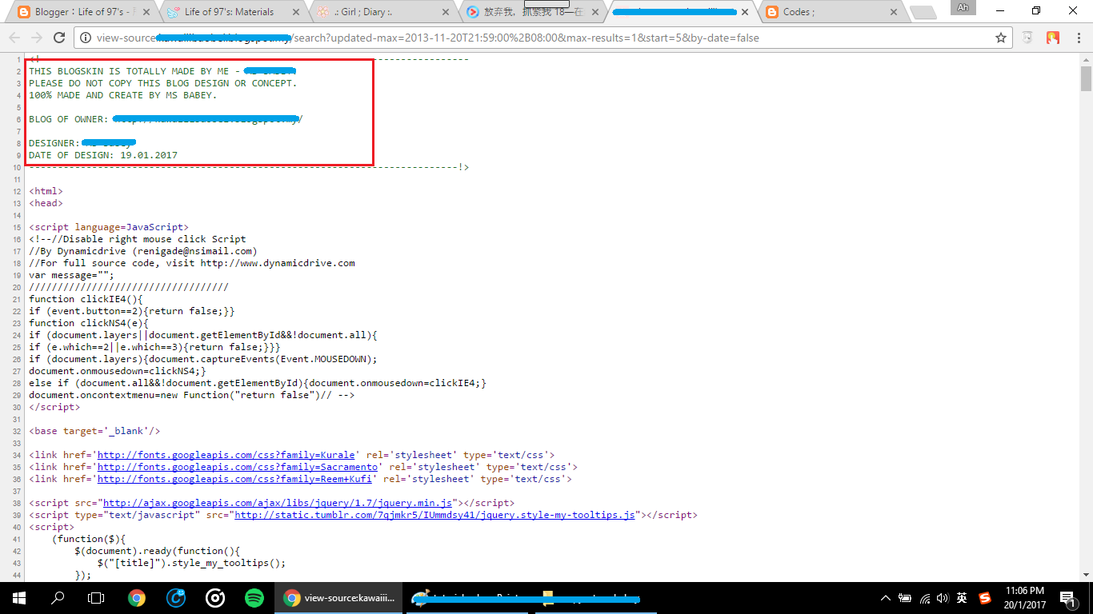Screen dimensions: 1093x614
Task: Open jquery.style-my-tooltips.js link
Action: coord(434,515)
